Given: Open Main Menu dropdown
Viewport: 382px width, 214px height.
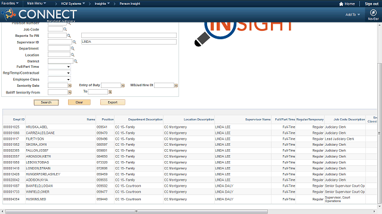Looking at the screenshot, I should [x=36, y=4].
